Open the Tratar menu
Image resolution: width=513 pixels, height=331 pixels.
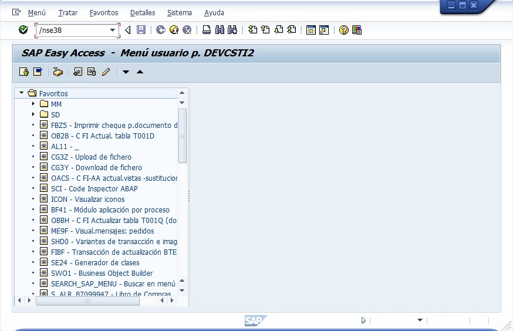pyautogui.click(x=67, y=13)
